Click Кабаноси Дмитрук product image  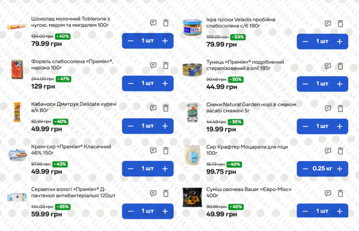[x=17, y=112]
